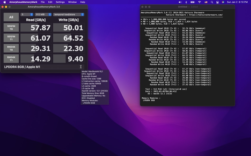Click the battery charging icon

193,2
